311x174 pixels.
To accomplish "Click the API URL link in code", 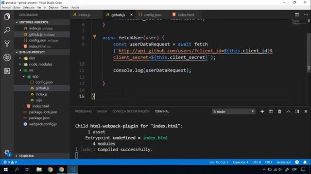I will [192, 54].
